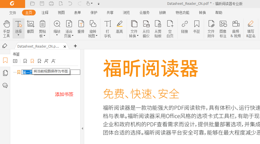
Task: Decrease bookmark font size A-
Action: (x=53, y=61)
